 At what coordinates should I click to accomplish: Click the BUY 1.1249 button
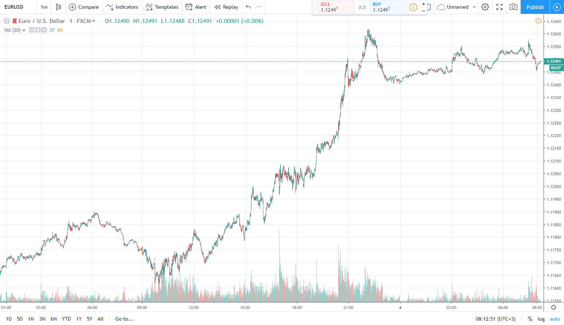tap(388, 7)
